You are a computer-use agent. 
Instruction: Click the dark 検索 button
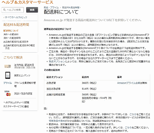32,10
